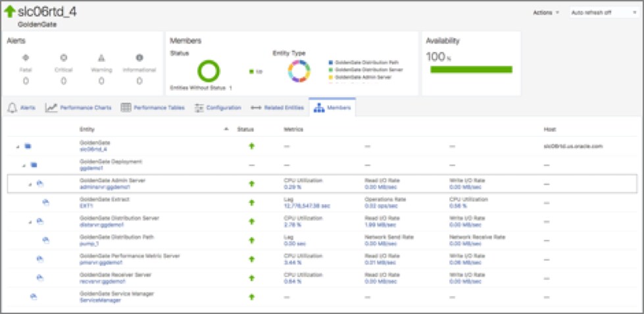Follow the pump_1 distribution path link
Viewport: 644px width, 314px height.
click(x=88, y=244)
